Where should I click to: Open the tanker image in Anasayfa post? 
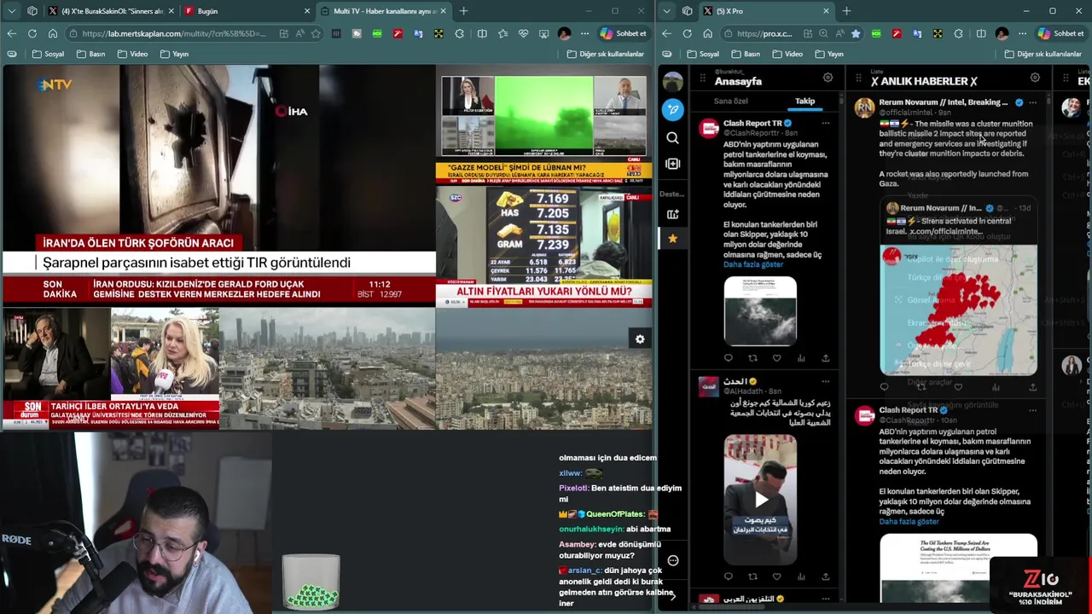(760, 311)
